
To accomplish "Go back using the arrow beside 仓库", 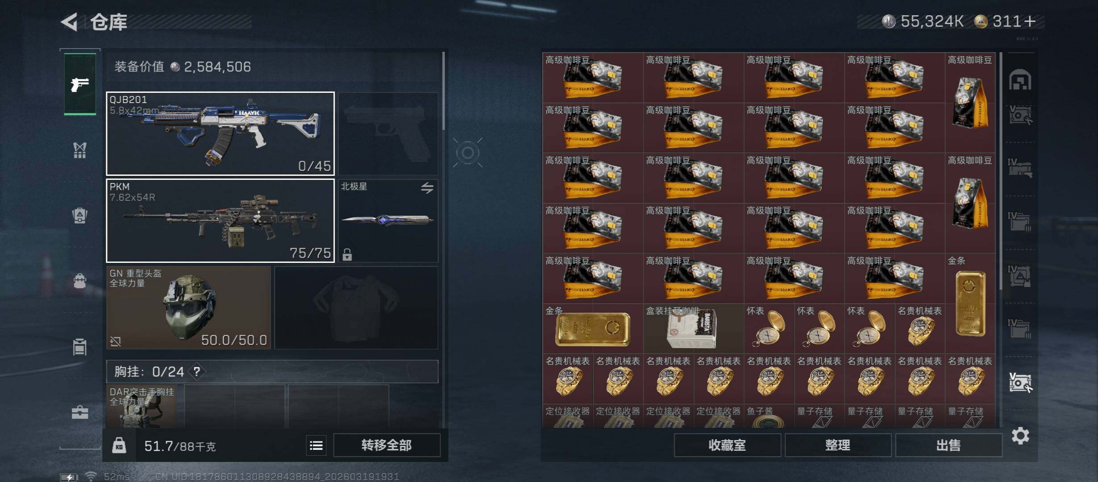I will tap(70, 21).
